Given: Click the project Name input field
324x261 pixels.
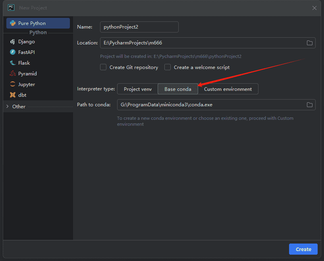Looking at the screenshot, I should [x=139, y=27].
